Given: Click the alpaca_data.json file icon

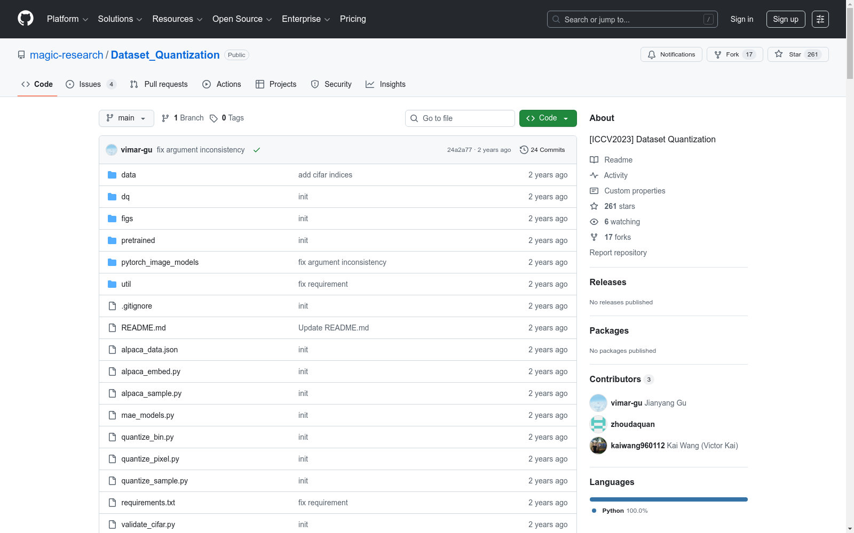Looking at the screenshot, I should (x=112, y=350).
